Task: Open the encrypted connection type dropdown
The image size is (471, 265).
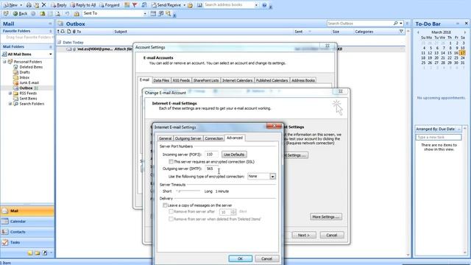Action: tap(272, 177)
